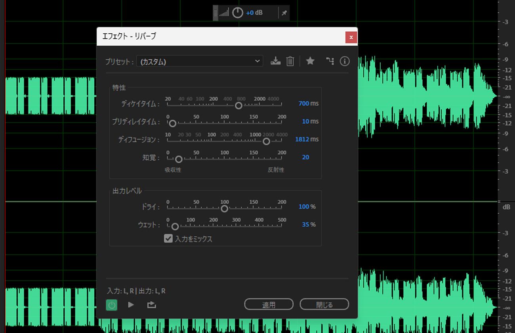Viewport: 515px width, 333px height.
Task: Click the HUD grip handle beside the volume knob
Action: [x=216, y=13]
